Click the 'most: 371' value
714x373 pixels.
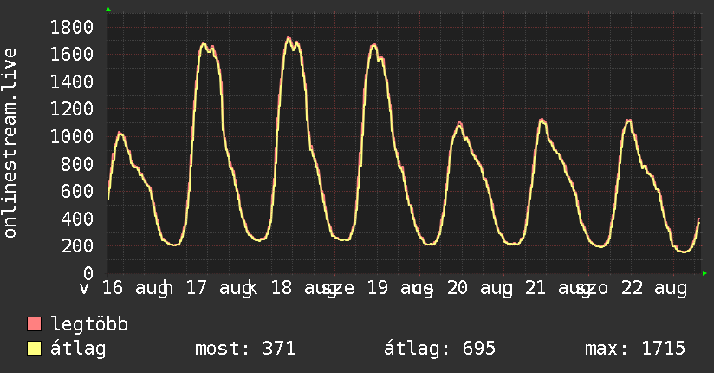[245, 349]
